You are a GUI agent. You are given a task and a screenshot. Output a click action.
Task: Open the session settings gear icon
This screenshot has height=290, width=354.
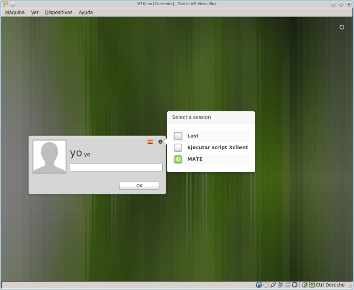pos(160,142)
